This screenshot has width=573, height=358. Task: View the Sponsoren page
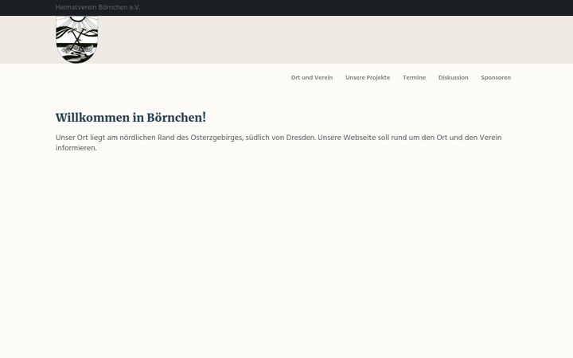496,77
